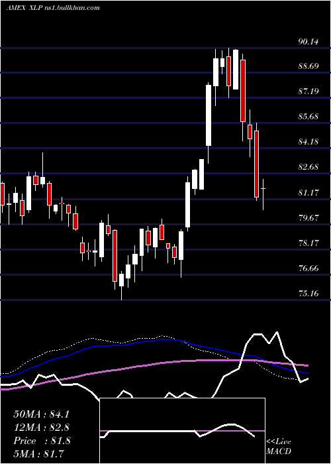Select the 85.68 price level label

pyautogui.click(x=308, y=117)
